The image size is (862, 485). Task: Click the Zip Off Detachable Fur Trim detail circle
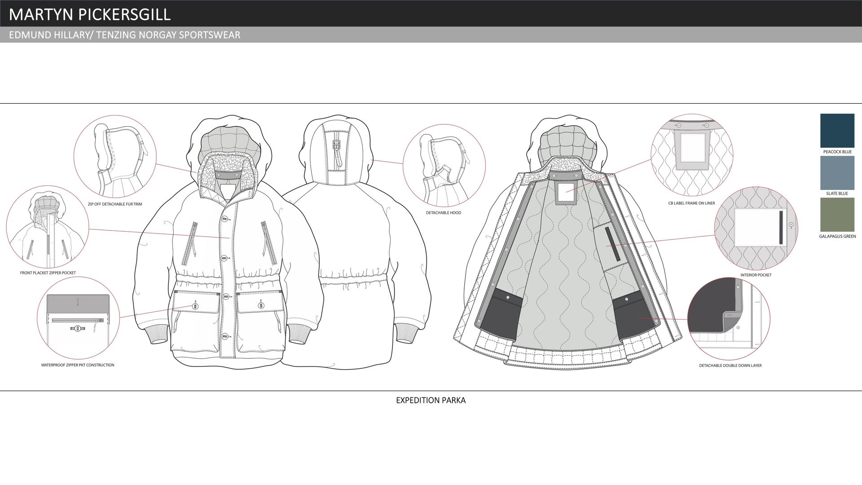point(115,156)
